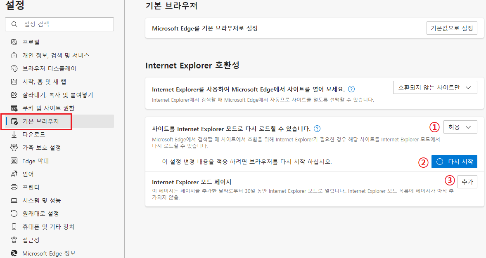Click help icon beside reload in IE mode text
Screen dimensions: 486x258
pos(317,129)
